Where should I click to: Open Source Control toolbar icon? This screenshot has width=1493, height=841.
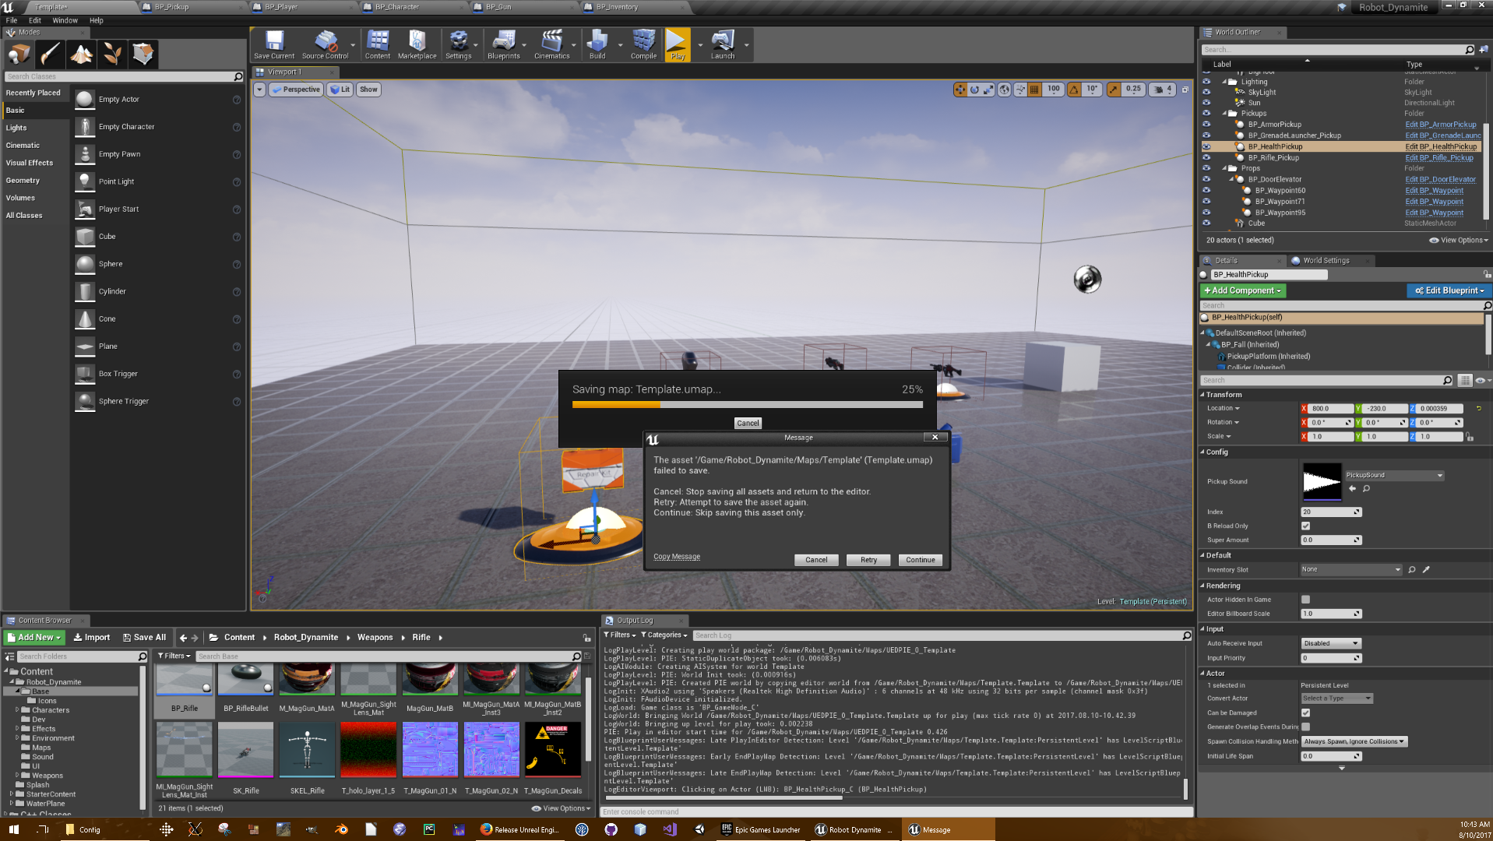click(x=325, y=44)
